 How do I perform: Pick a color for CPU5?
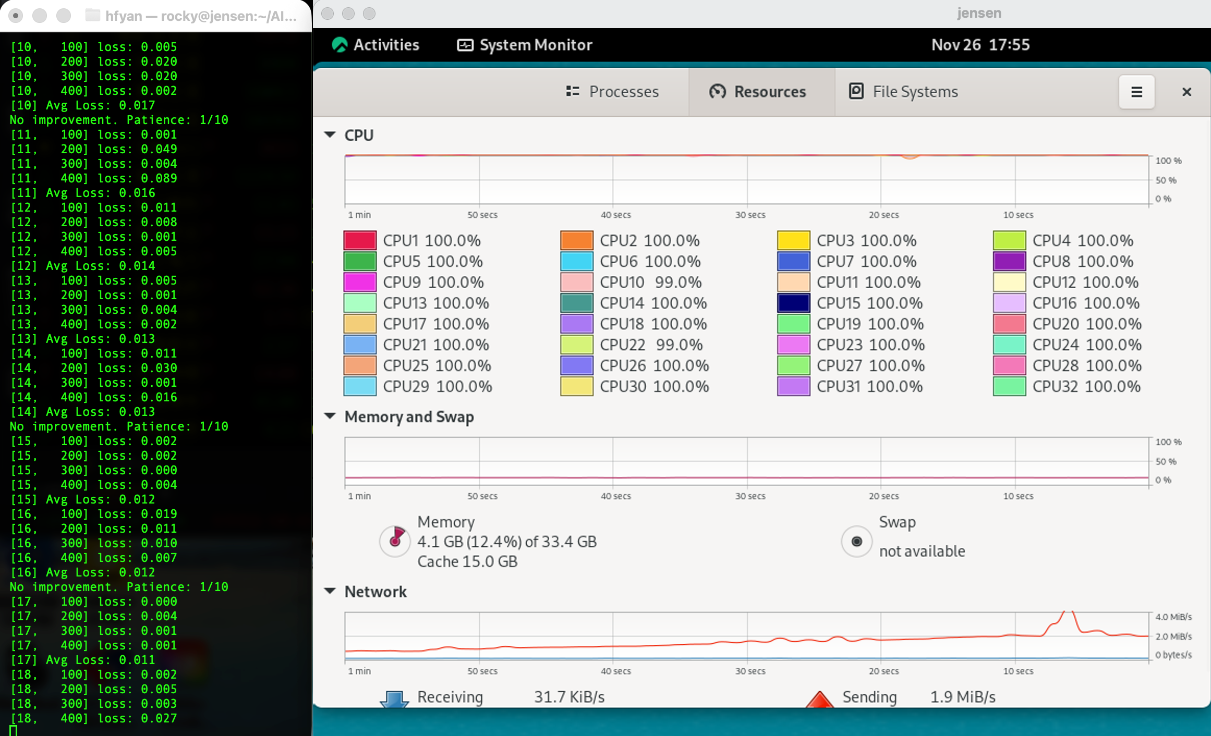pos(360,261)
